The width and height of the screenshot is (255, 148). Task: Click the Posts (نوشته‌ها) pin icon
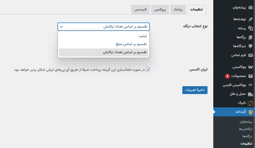[x=250, y=19]
